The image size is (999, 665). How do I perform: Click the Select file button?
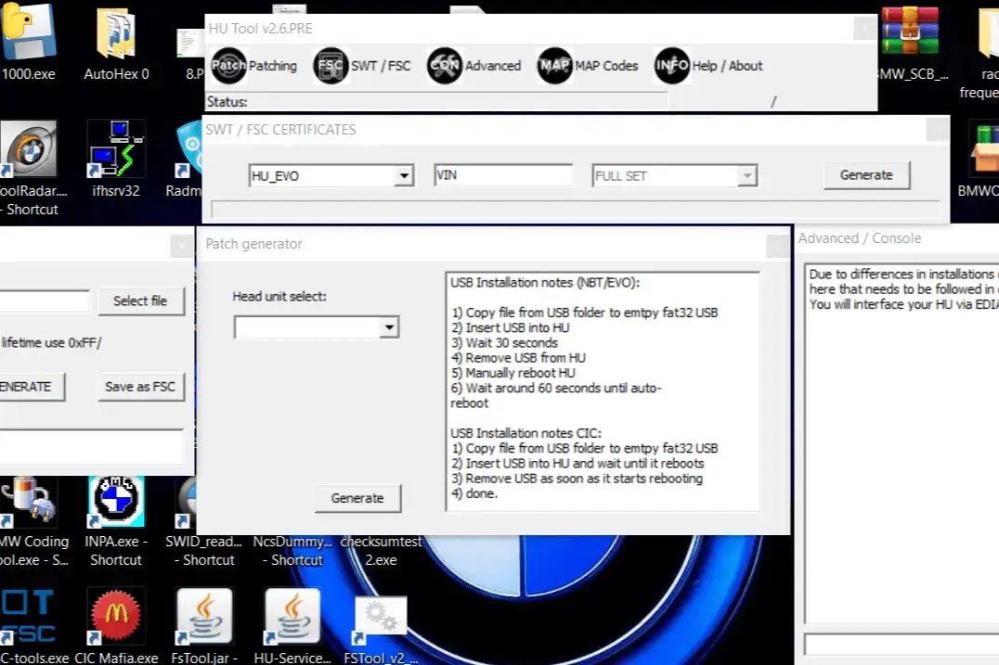coord(141,301)
